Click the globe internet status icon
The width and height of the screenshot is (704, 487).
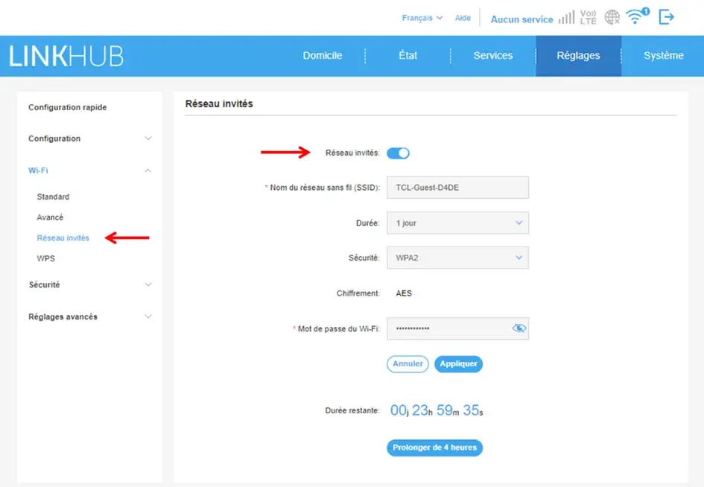point(612,17)
